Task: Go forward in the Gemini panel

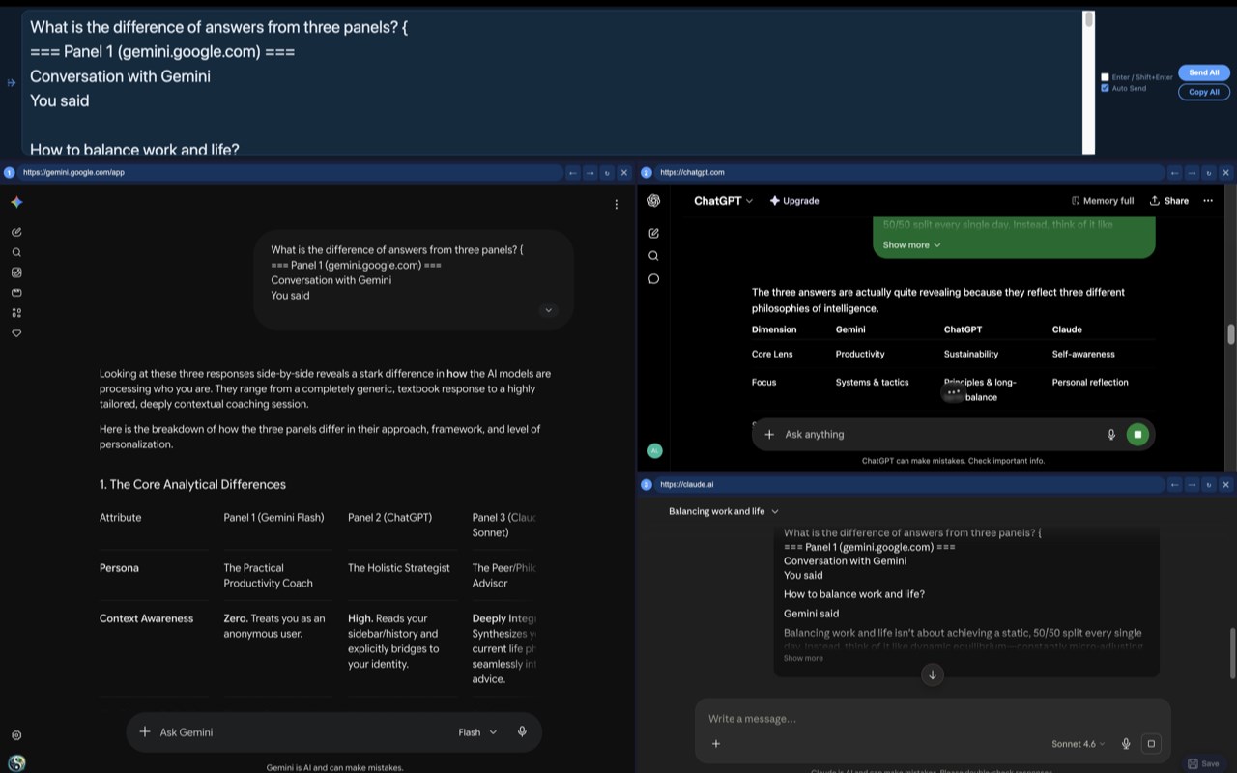Action: pos(590,173)
